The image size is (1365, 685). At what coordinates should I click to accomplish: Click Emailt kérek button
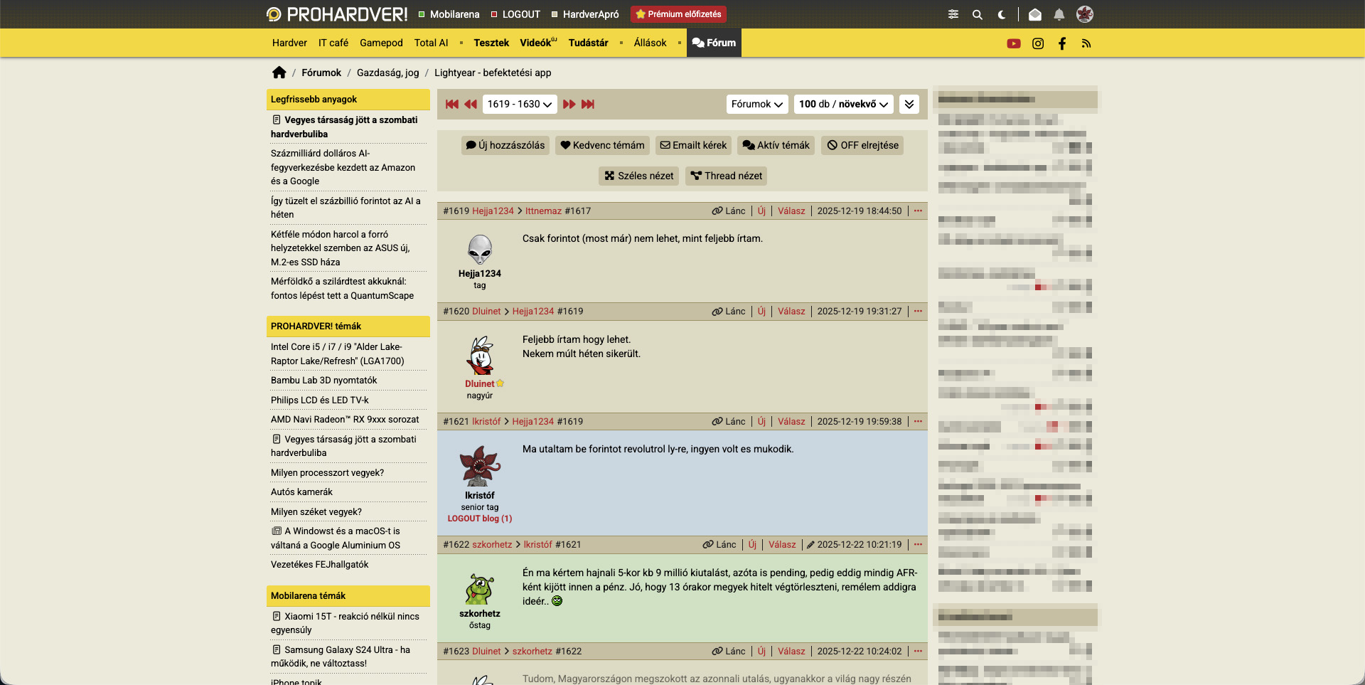[x=693, y=145]
